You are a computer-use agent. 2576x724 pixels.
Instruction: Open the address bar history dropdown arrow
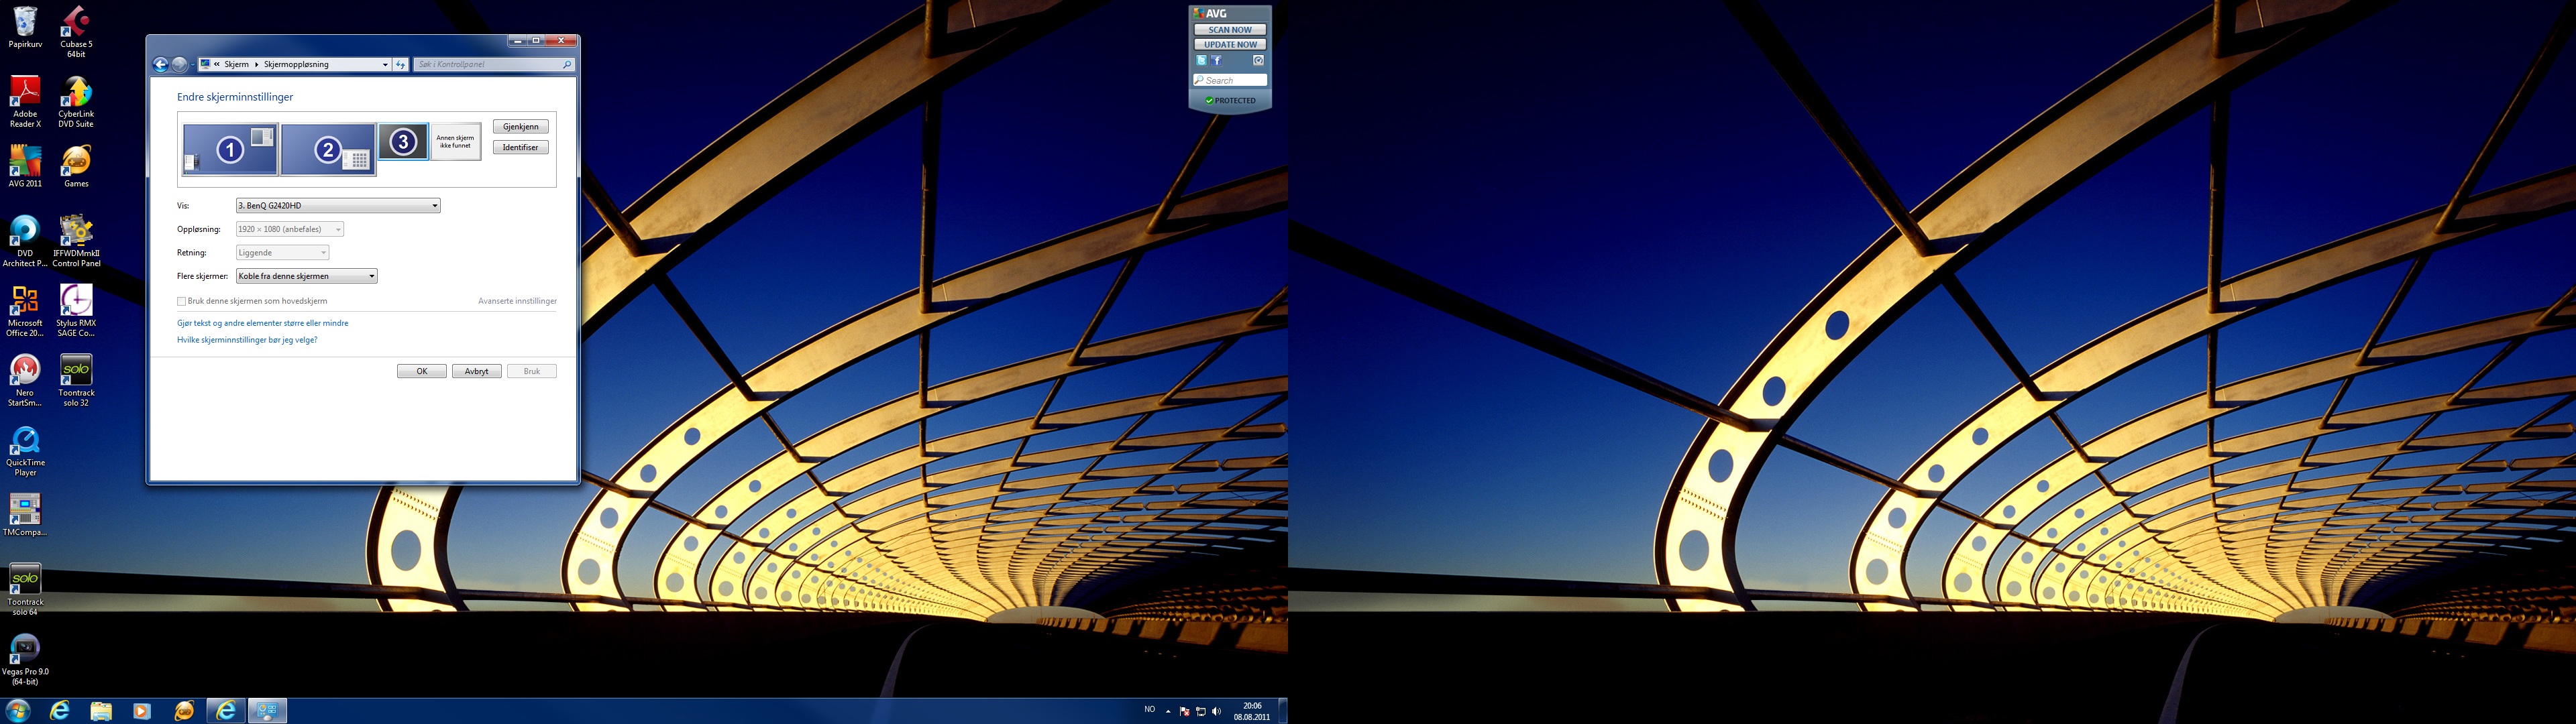385,64
